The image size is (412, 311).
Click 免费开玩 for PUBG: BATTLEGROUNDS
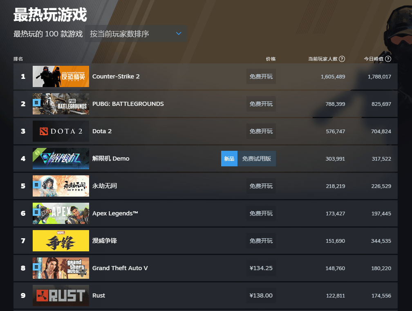(261, 104)
